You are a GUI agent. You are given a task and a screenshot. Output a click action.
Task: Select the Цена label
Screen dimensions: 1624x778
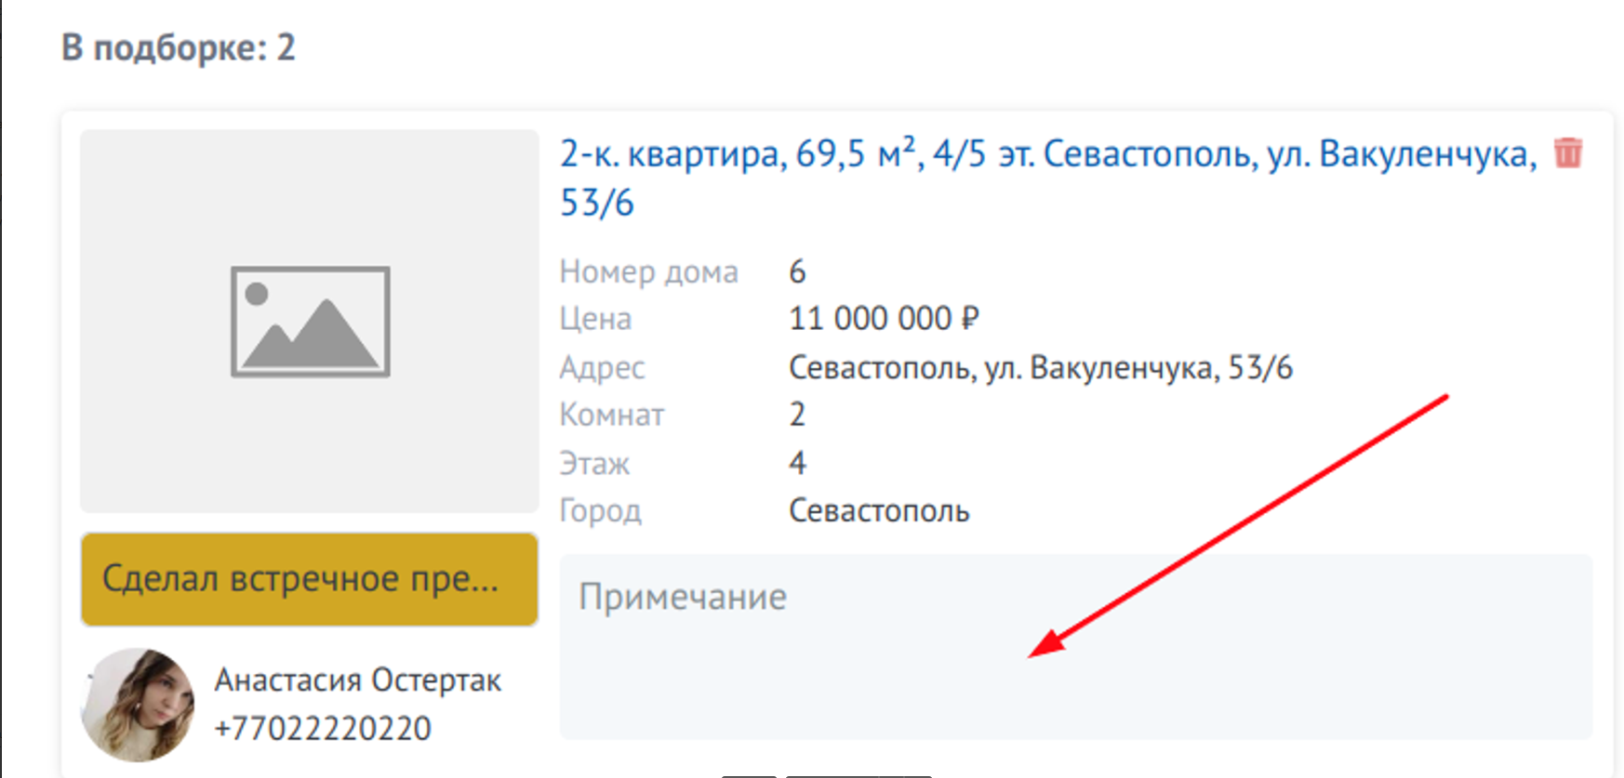[x=595, y=319]
